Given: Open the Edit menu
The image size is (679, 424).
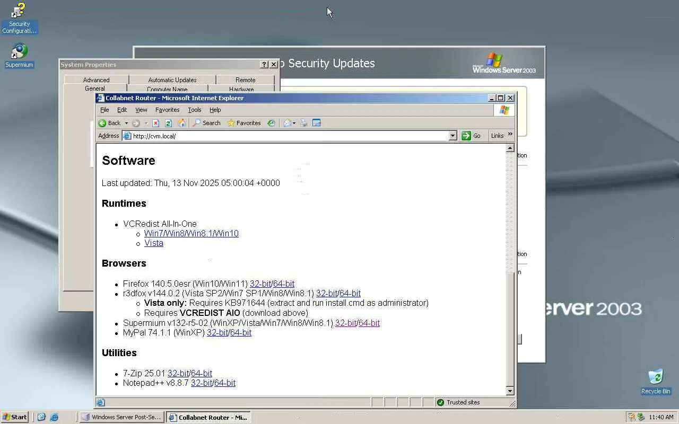Looking at the screenshot, I should (122, 110).
